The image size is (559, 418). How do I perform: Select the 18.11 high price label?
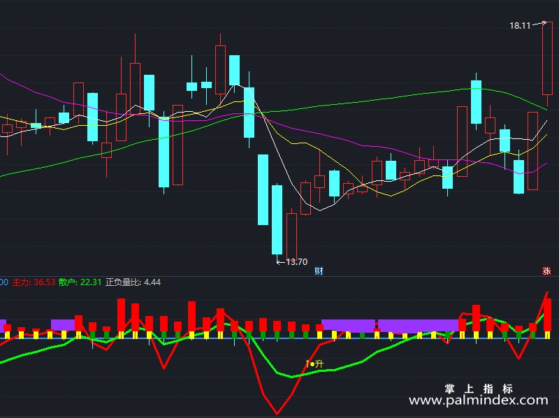pyautogui.click(x=520, y=26)
